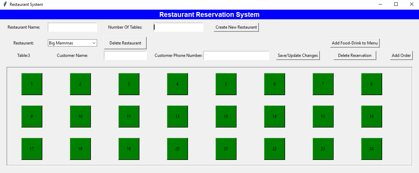
Task: Select table 1 in the grid
Action: coord(32,84)
